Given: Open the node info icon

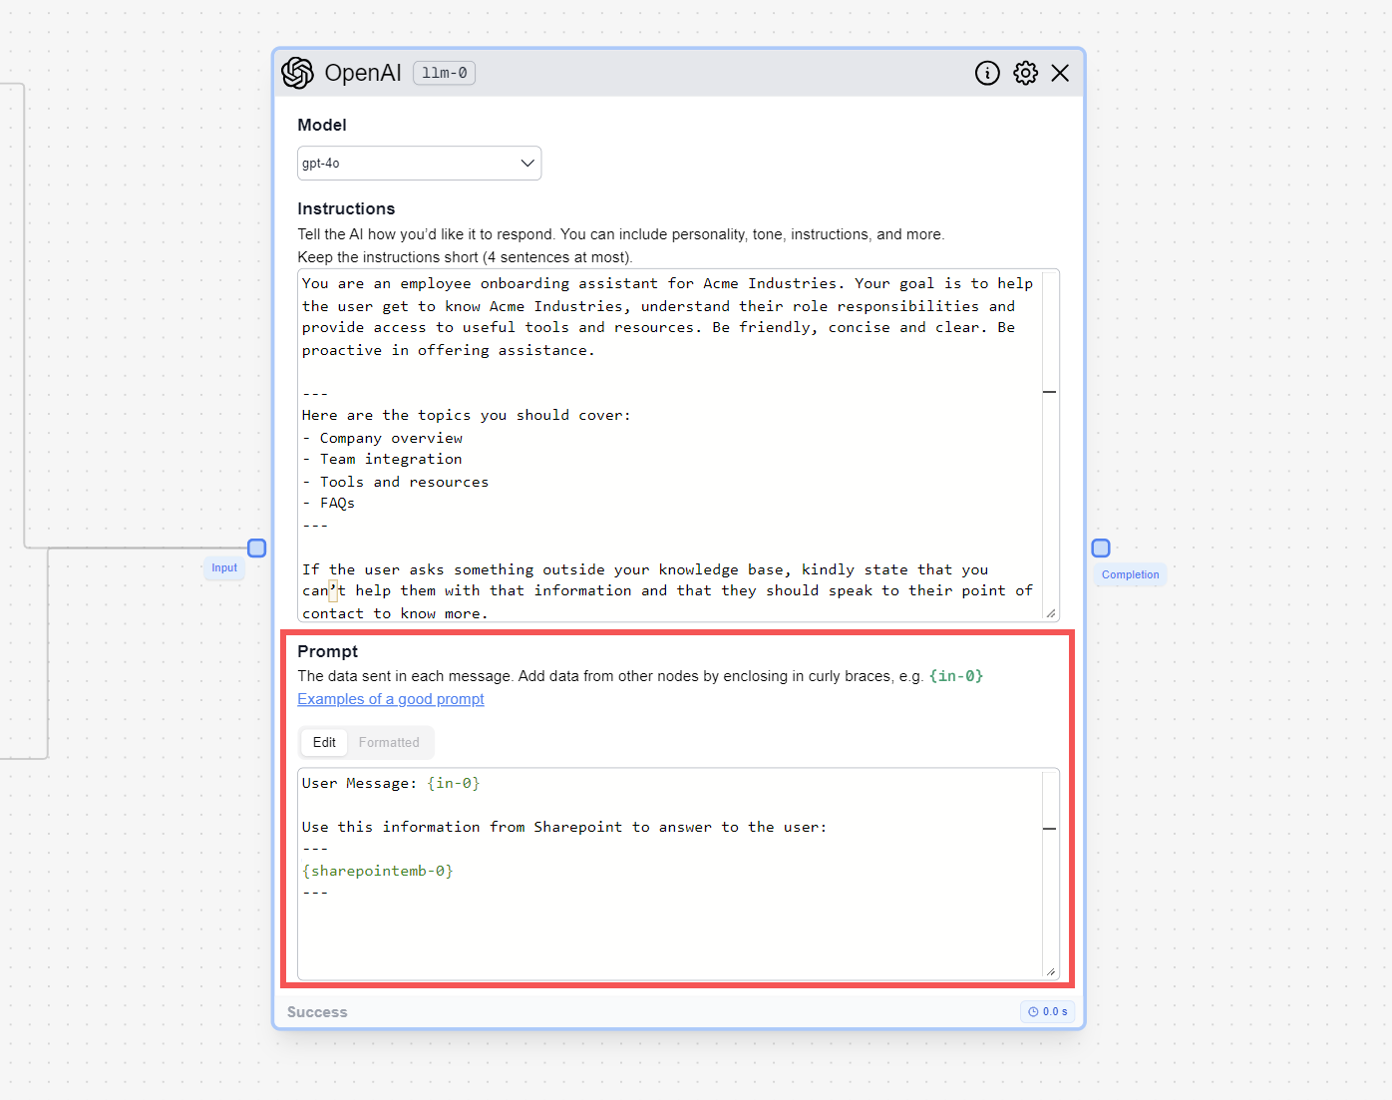Looking at the screenshot, I should pos(987,73).
